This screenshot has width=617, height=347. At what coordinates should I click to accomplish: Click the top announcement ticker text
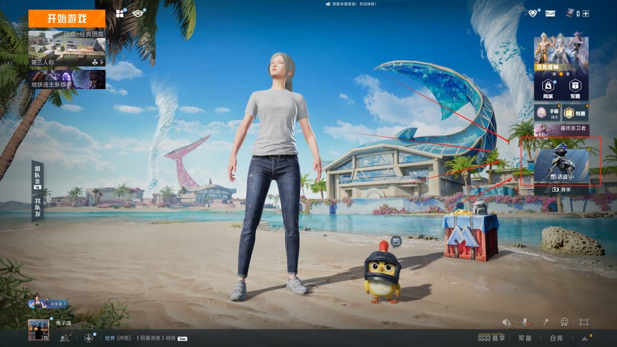click(x=354, y=4)
